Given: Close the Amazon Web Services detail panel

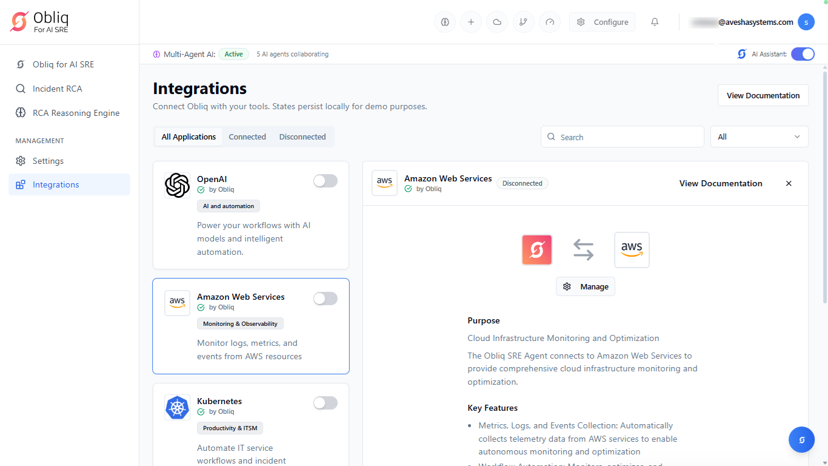Looking at the screenshot, I should pyautogui.click(x=789, y=183).
